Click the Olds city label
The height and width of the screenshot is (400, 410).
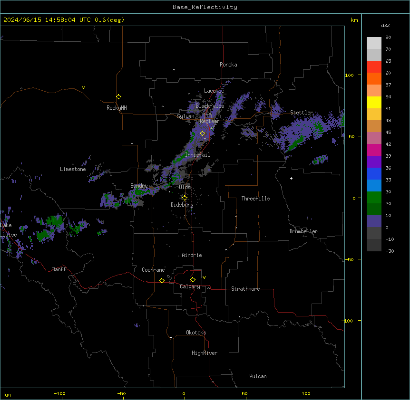point(185,187)
